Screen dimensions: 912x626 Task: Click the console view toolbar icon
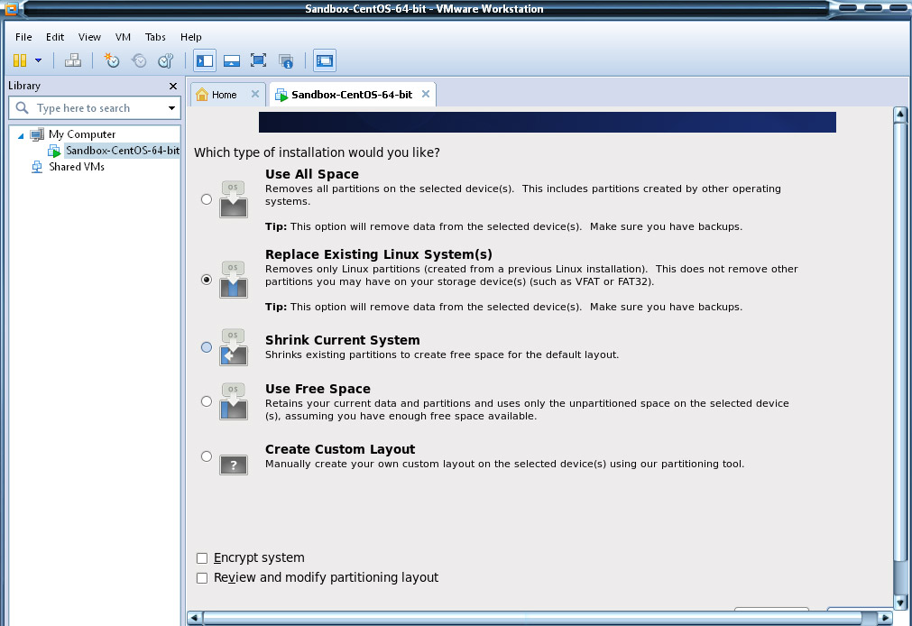click(325, 60)
